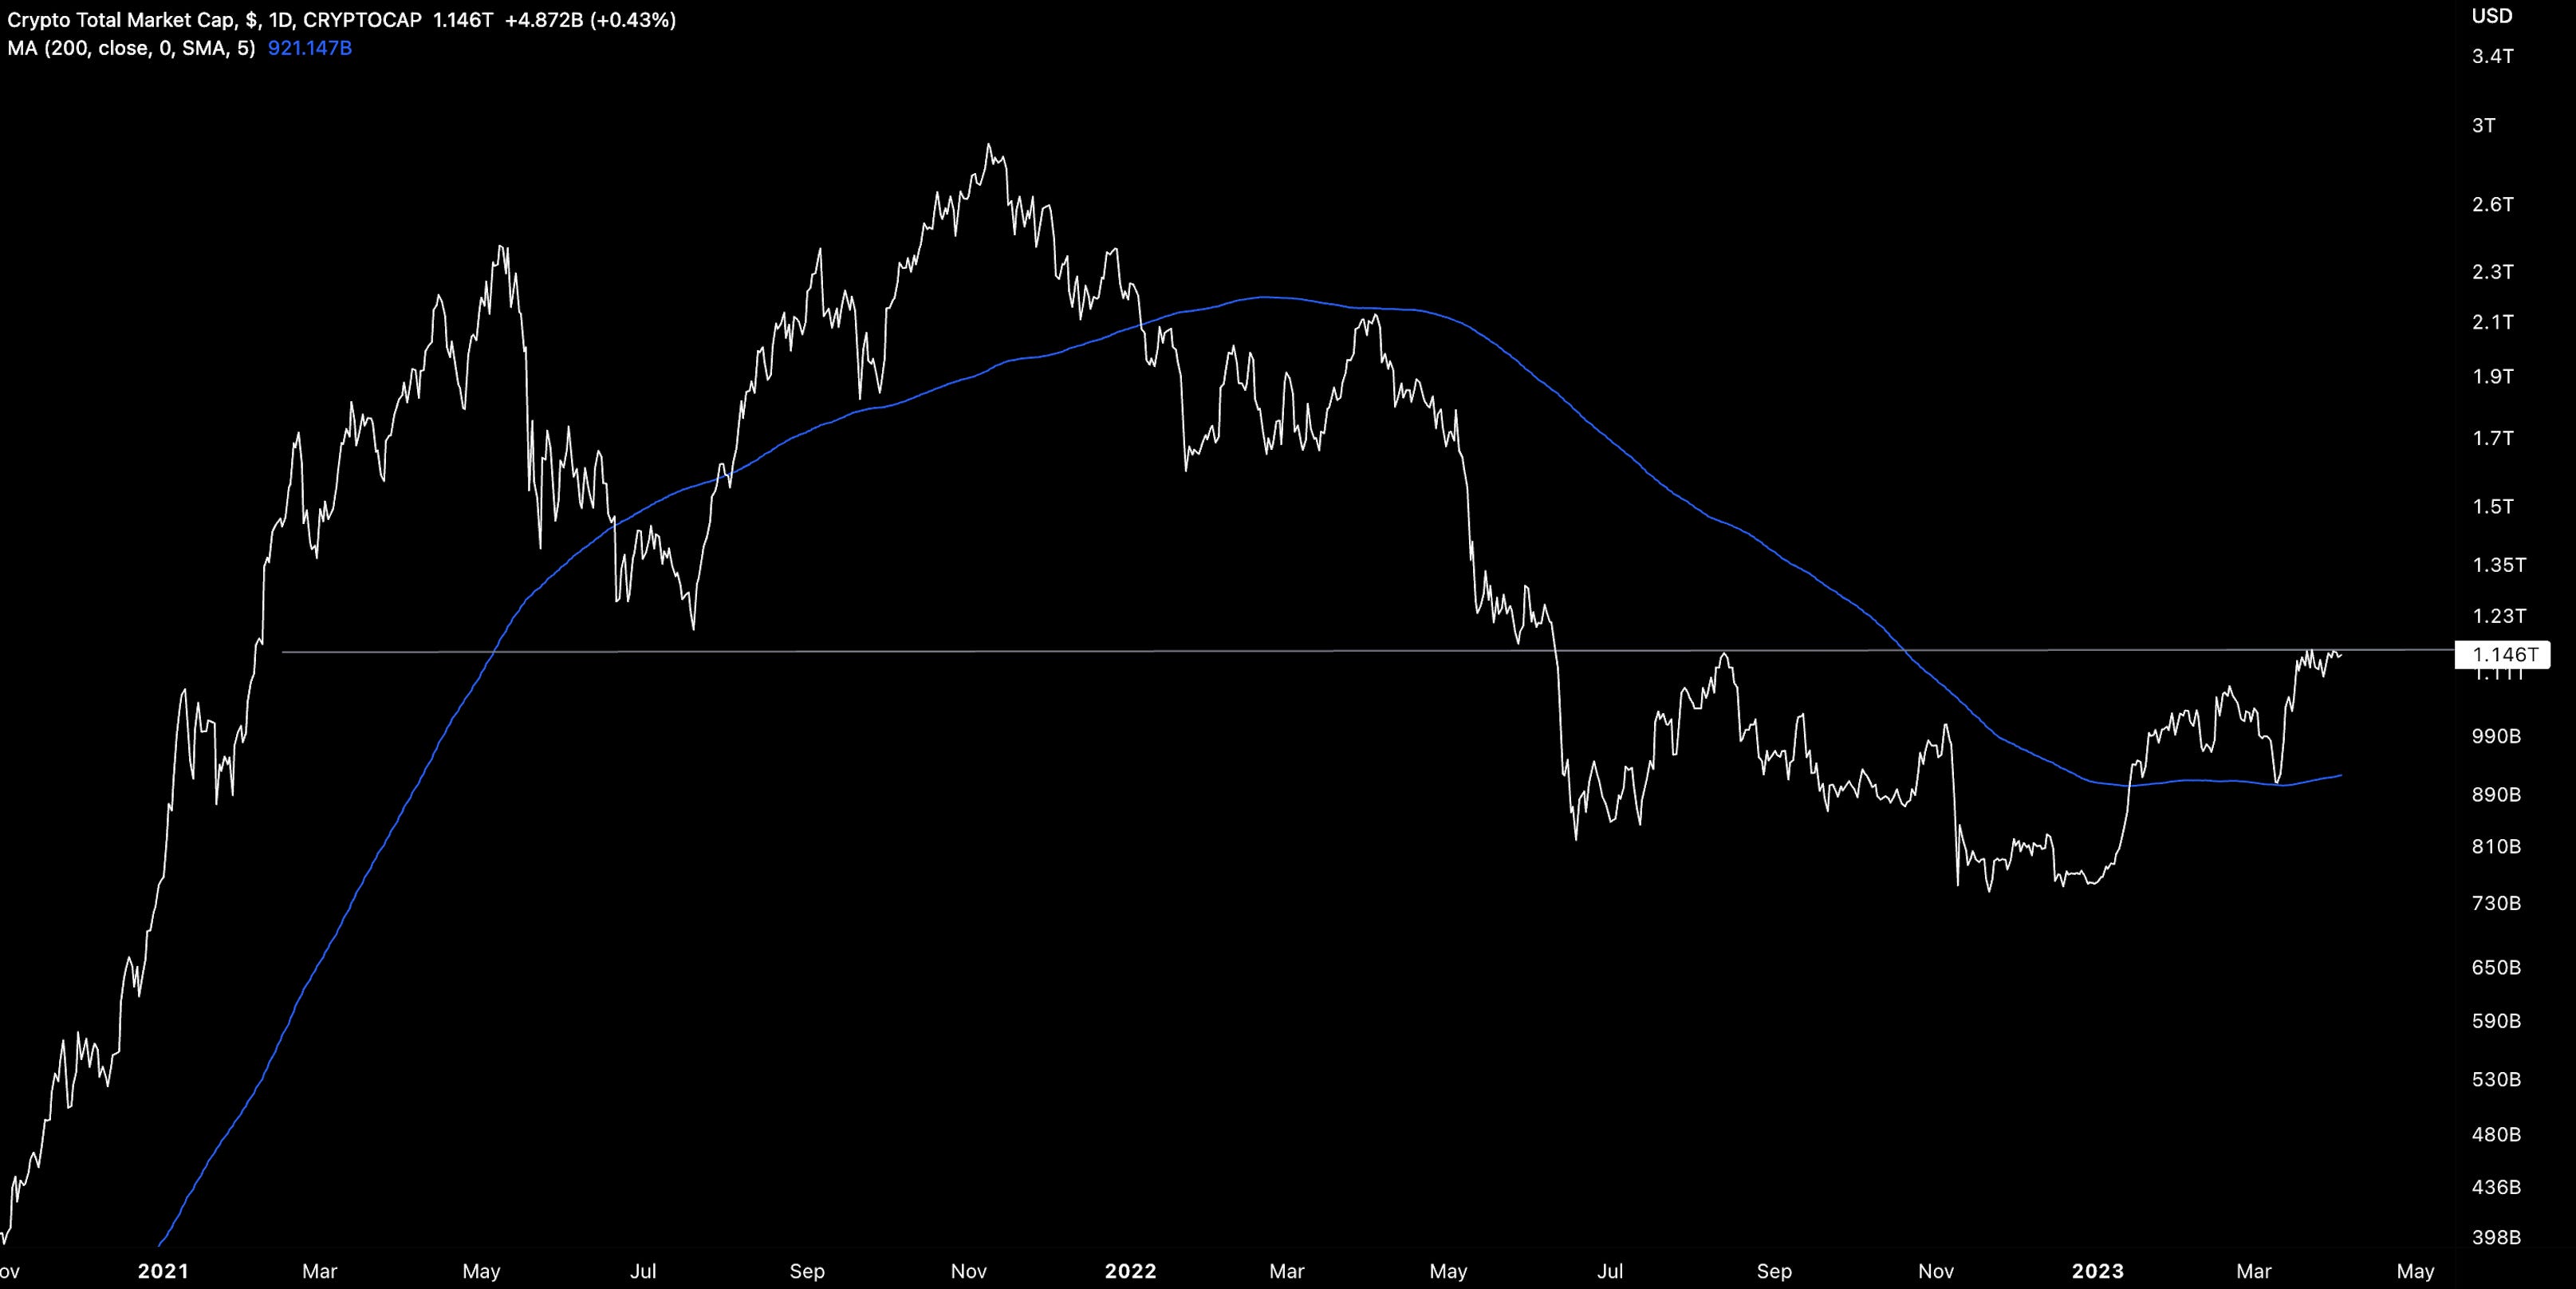Click the 1.35T price axis label
Screen dimensions: 2576x1289
(x=2499, y=565)
